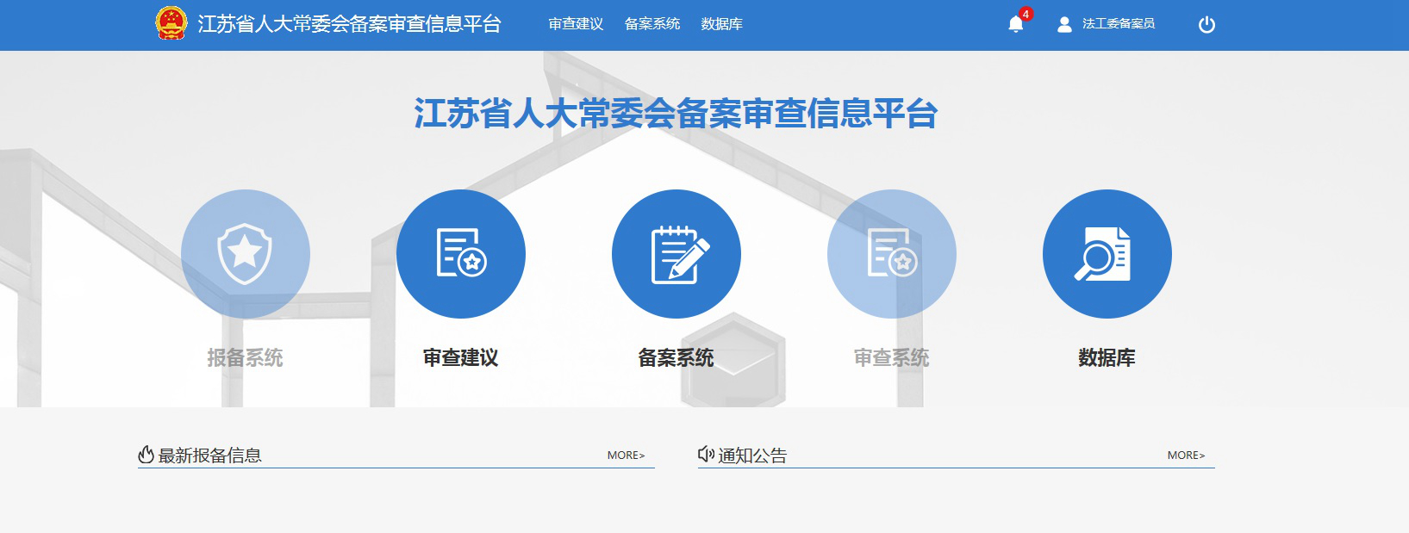The width and height of the screenshot is (1409, 533).
Task: Click header title 江苏省人大常委会备案审查信息平台
Action: [x=349, y=24]
